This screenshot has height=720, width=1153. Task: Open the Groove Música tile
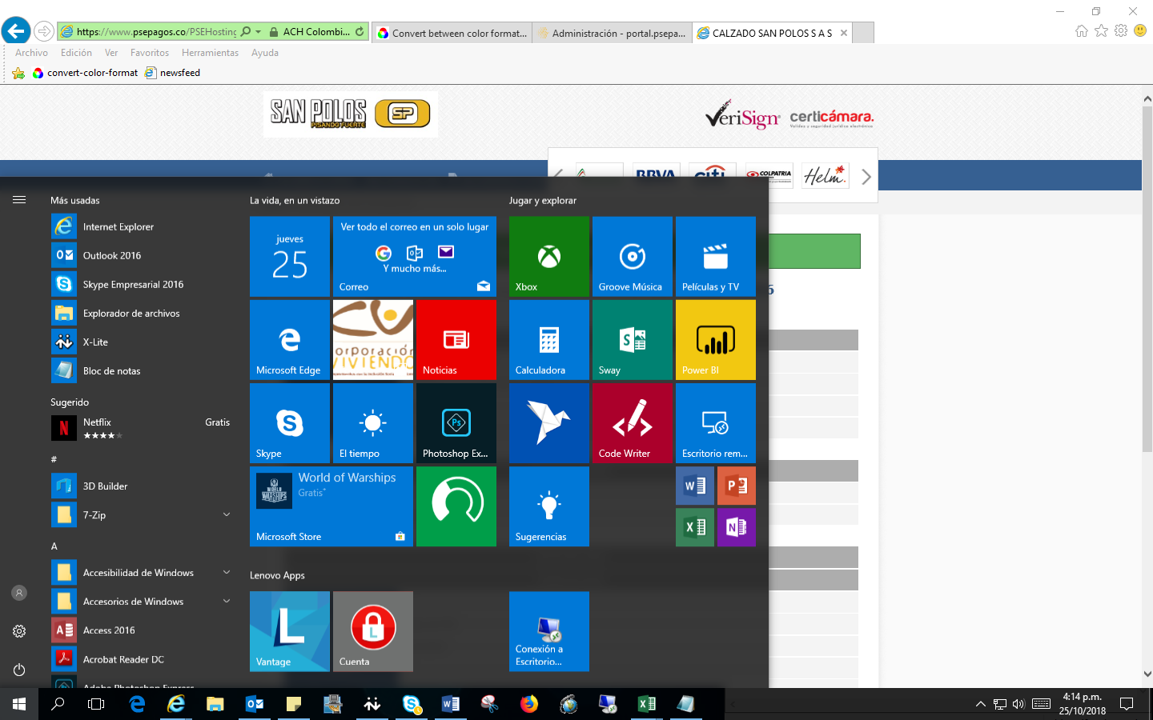pyautogui.click(x=633, y=257)
